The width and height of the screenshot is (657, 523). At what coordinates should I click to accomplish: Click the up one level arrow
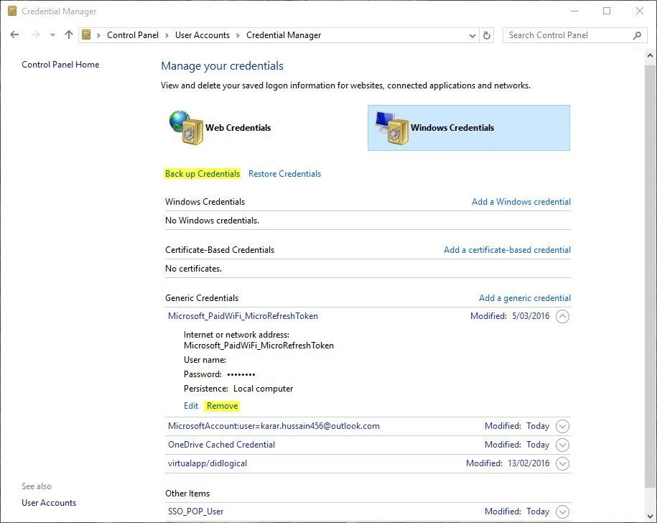click(69, 34)
